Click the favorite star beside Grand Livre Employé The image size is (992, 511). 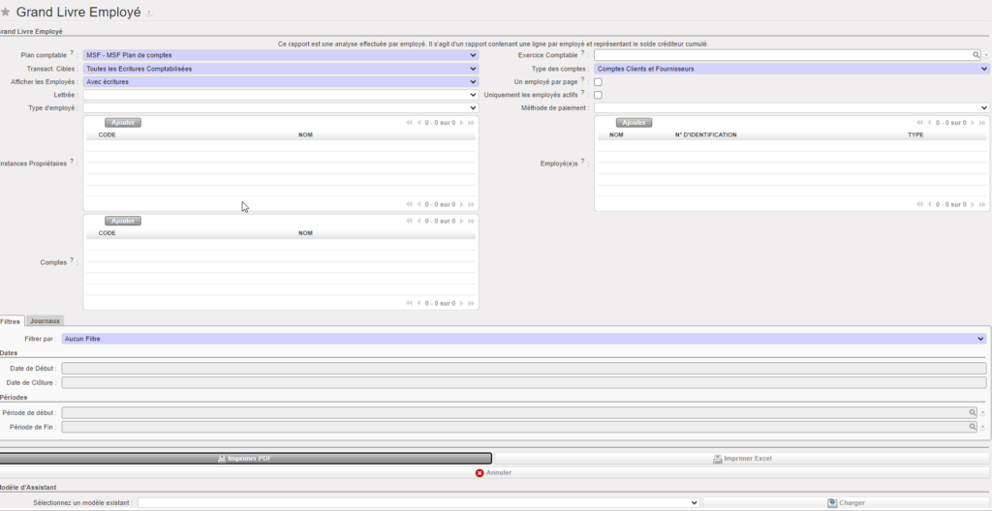tap(6, 12)
